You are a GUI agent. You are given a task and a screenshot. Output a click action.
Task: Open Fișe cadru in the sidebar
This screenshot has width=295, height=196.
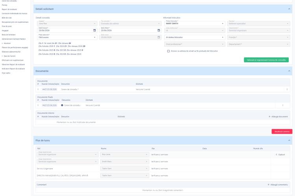(6, 73)
